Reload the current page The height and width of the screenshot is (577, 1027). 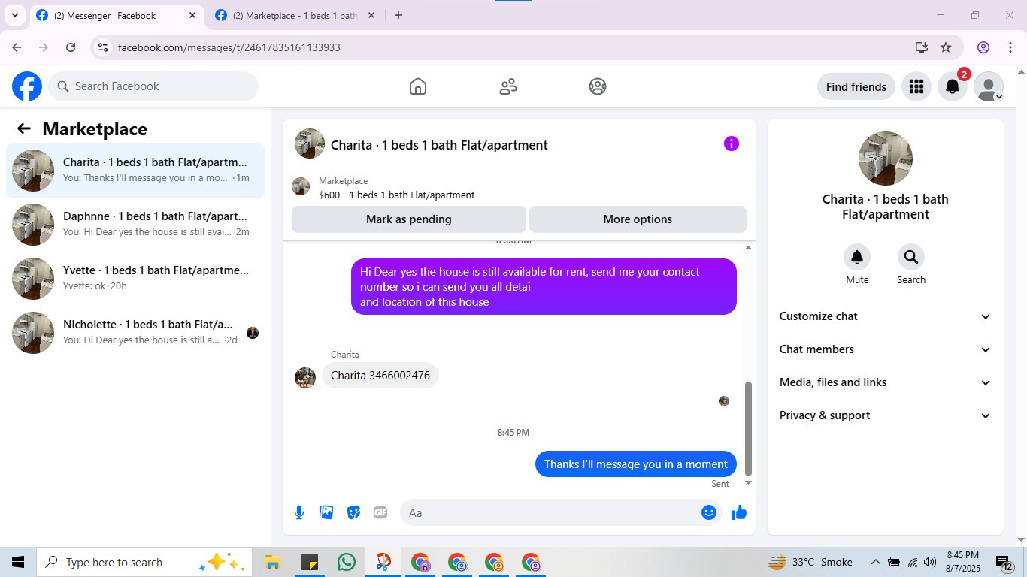71,47
